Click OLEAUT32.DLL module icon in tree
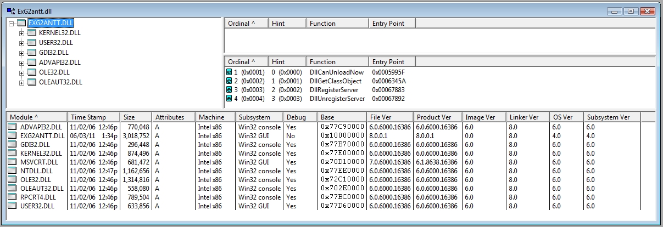Viewport: 663px width, 227px height. click(x=32, y=82)
